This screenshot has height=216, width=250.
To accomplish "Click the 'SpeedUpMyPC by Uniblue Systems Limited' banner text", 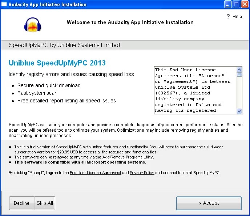I will coord(64,45).
